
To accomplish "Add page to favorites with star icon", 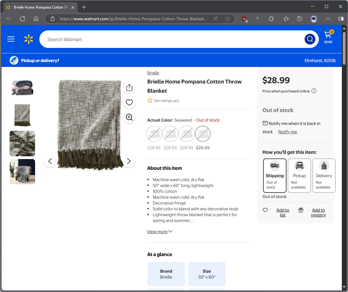I will coord(227,19).
